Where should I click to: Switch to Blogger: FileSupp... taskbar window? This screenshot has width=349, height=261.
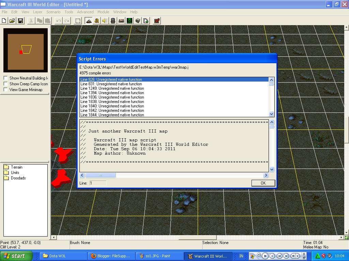click(x=111, y=256)
